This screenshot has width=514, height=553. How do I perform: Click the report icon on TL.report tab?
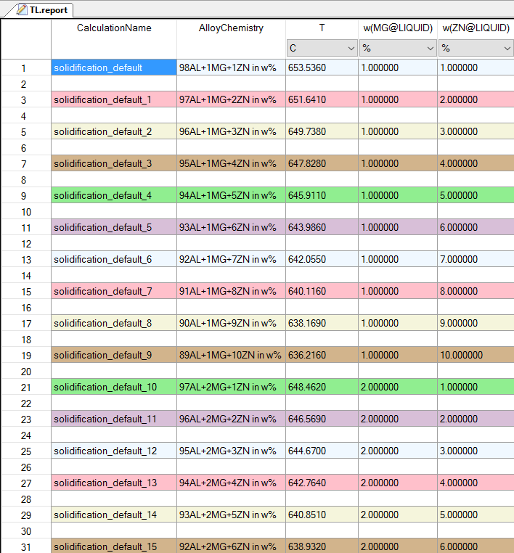[x=22, y=9]
